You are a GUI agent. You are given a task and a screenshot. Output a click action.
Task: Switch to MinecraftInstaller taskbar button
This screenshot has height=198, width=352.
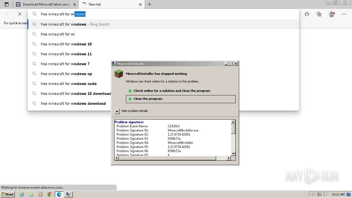pyautogui.click(x=68, y=194)
